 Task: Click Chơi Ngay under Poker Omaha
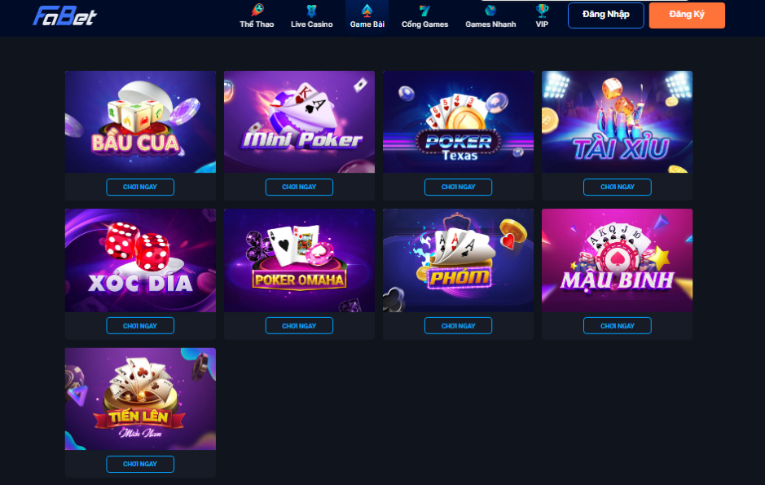pos(299,325)
